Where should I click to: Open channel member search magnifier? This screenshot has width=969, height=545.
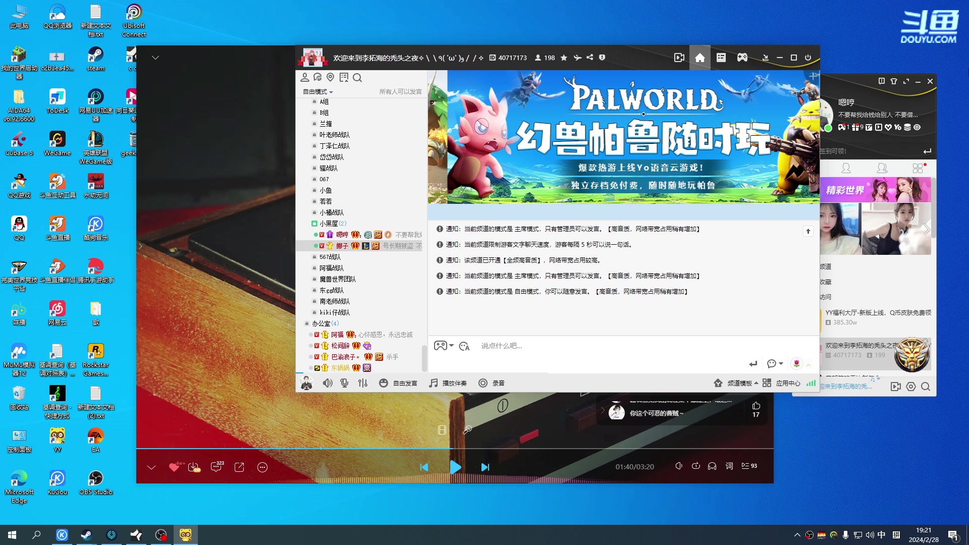[358, 78]
